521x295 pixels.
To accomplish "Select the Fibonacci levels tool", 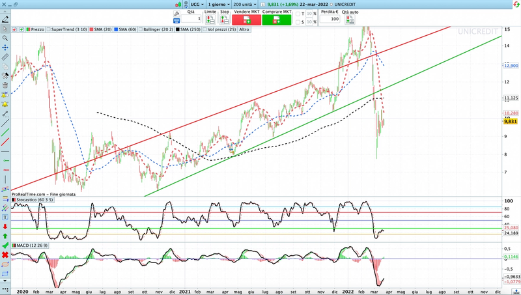I will [5, 199].
